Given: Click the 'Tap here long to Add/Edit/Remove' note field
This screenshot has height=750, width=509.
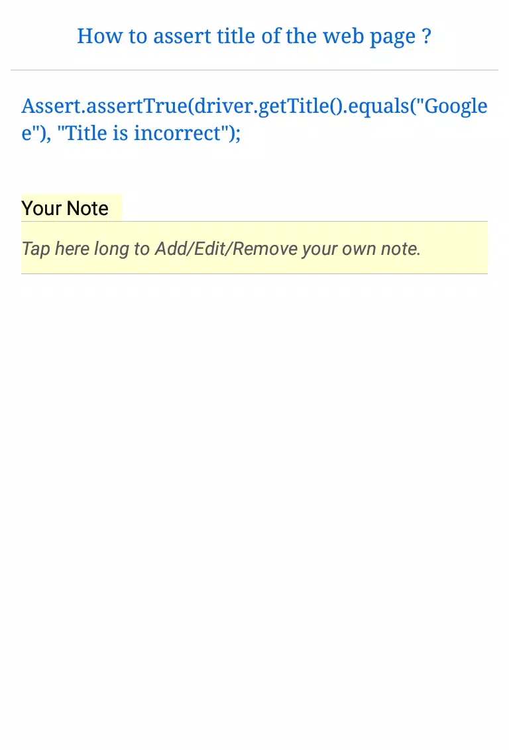Looking at the screenshot, I should pos(254,248).
